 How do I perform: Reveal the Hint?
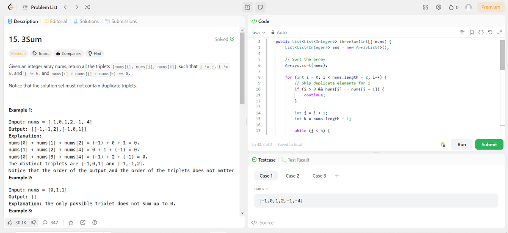[x=94, y=54]
